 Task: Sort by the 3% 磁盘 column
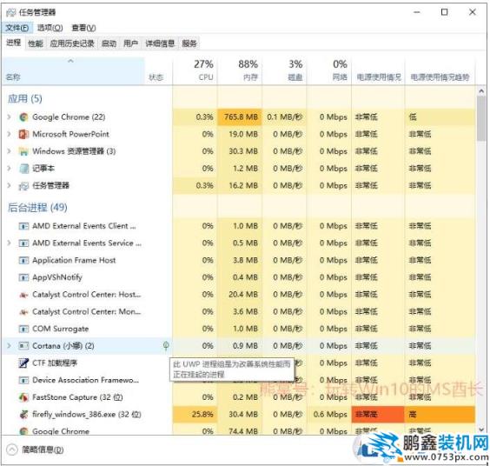(284, 71)
